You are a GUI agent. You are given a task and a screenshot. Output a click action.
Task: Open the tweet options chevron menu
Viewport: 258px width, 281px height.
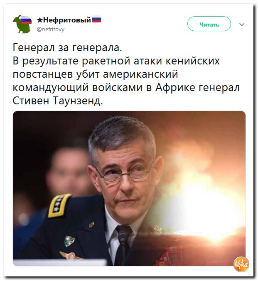pos(242,25)
